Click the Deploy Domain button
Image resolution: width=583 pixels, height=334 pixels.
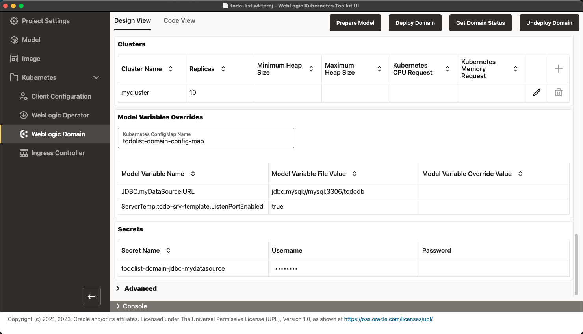[415, 23]
